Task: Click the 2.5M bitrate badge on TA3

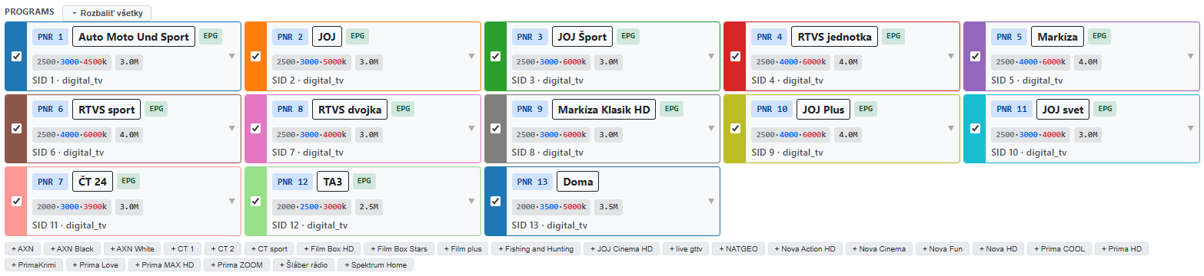Action: [x=368, y=208]
